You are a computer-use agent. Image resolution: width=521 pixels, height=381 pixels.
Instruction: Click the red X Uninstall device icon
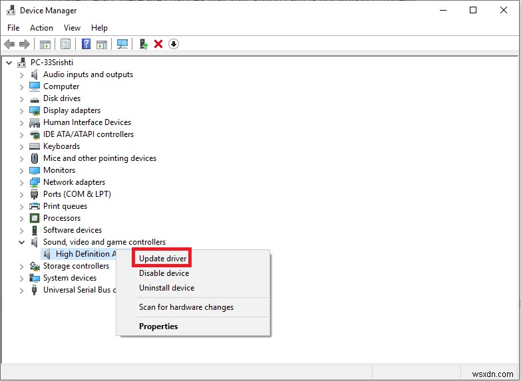click(x=158, y=44)
